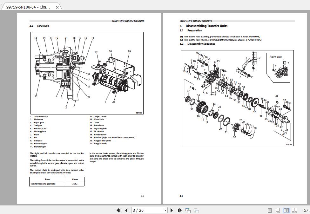310x214 pixels.
Task: Click the Disassembling Transfer Units heading
Action: pos(203,26)
